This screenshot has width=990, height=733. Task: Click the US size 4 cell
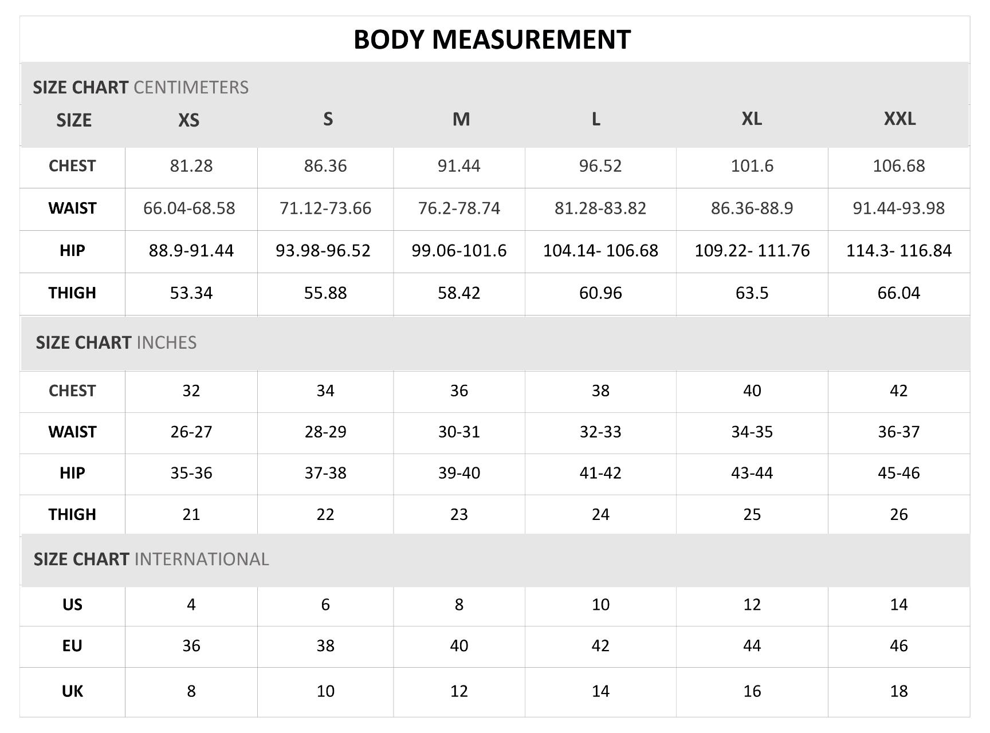tap(191, 605)
